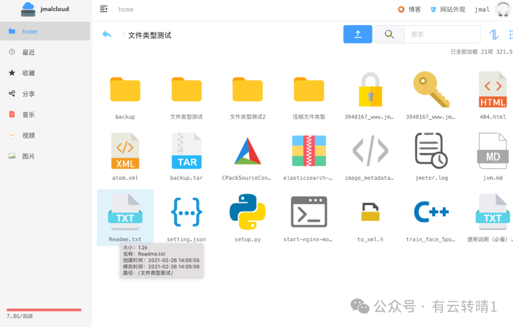The image size is (513, 327).
Task: Switch to grid view with the view icon
Action: (x=511, y=34)
